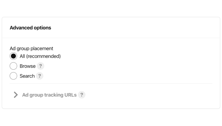Open the help tooltip next to Search
Viewport: 222px width, 126px height.
[40, 76]
